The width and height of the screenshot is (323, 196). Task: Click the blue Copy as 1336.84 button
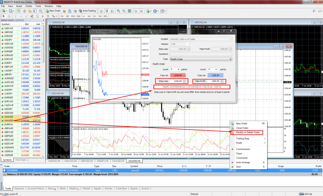pyautogui.click(x=215, y=75)
